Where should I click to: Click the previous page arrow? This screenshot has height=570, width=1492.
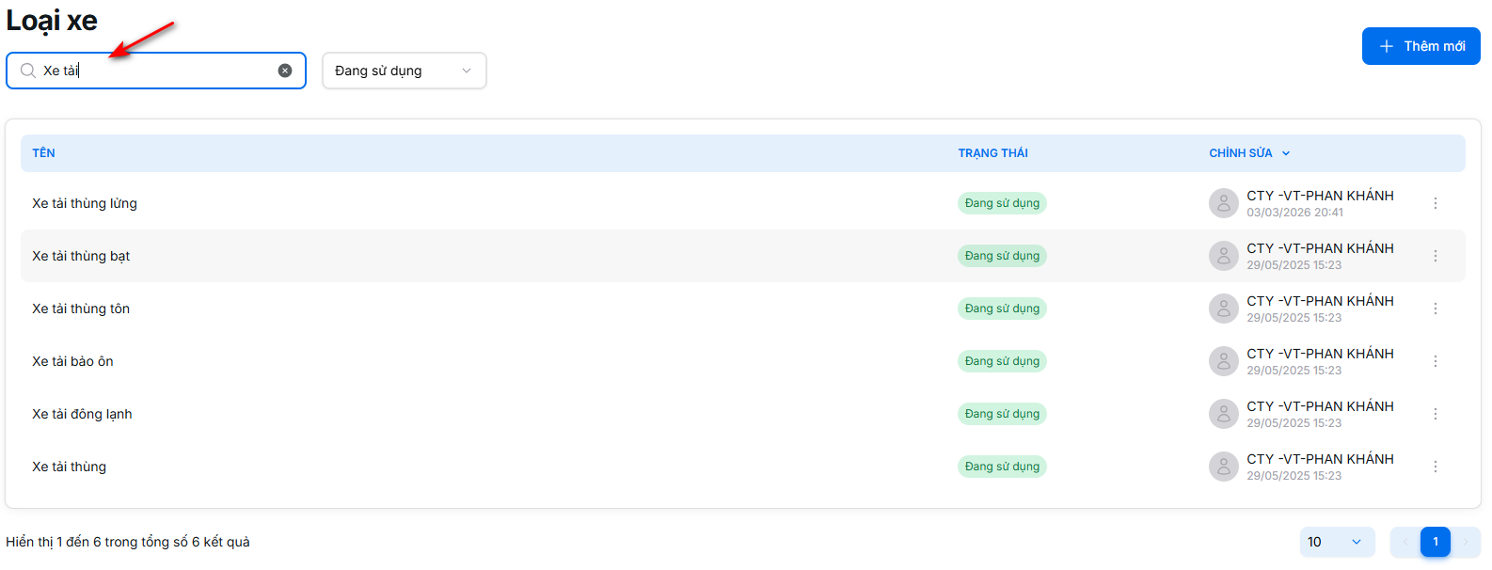1405,542
